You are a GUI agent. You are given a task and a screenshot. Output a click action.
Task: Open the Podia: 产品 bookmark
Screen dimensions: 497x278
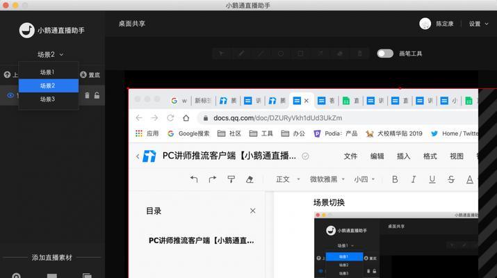click(x=335, y=133)
